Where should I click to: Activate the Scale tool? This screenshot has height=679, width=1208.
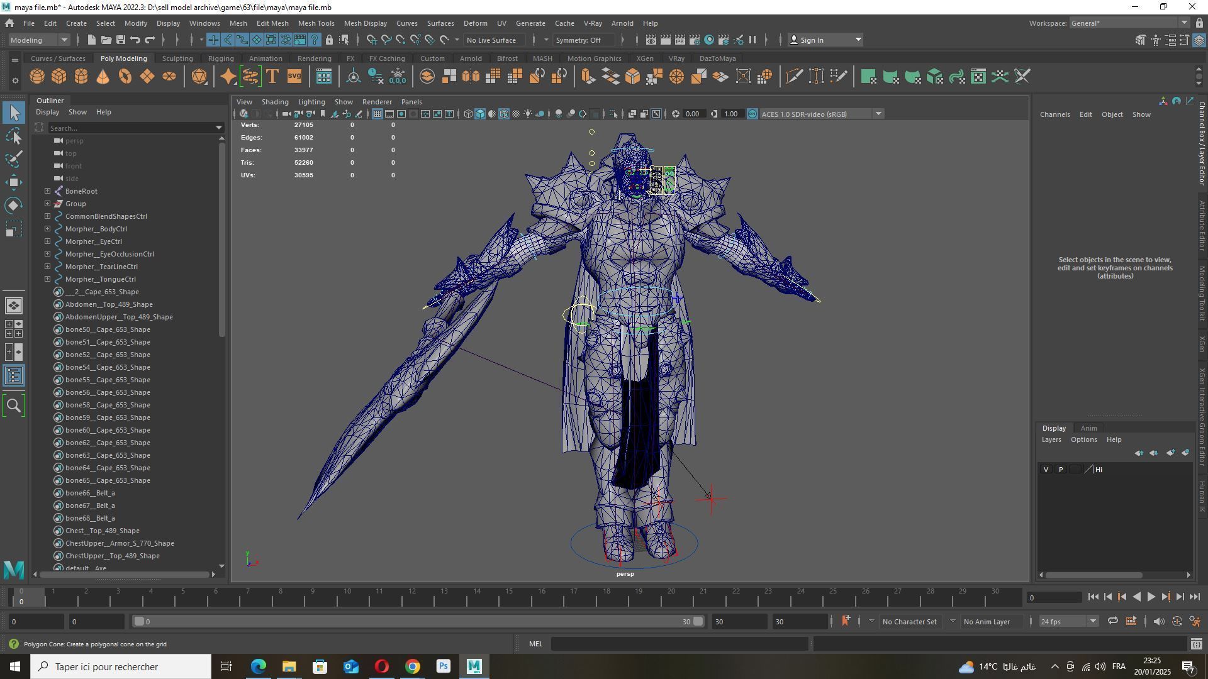coord(14,229)
